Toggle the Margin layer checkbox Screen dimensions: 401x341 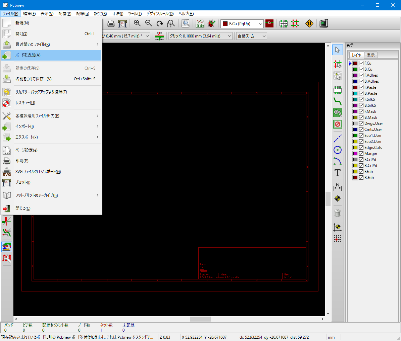(361, 154)
